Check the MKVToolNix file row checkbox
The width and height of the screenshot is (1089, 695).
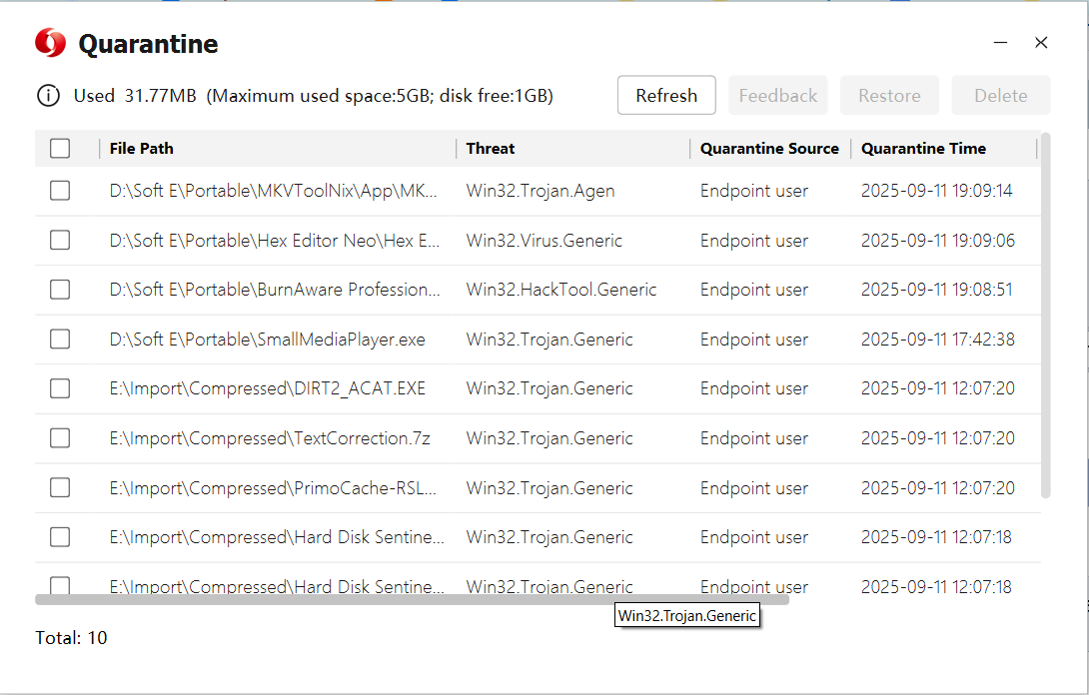(60, 191)
